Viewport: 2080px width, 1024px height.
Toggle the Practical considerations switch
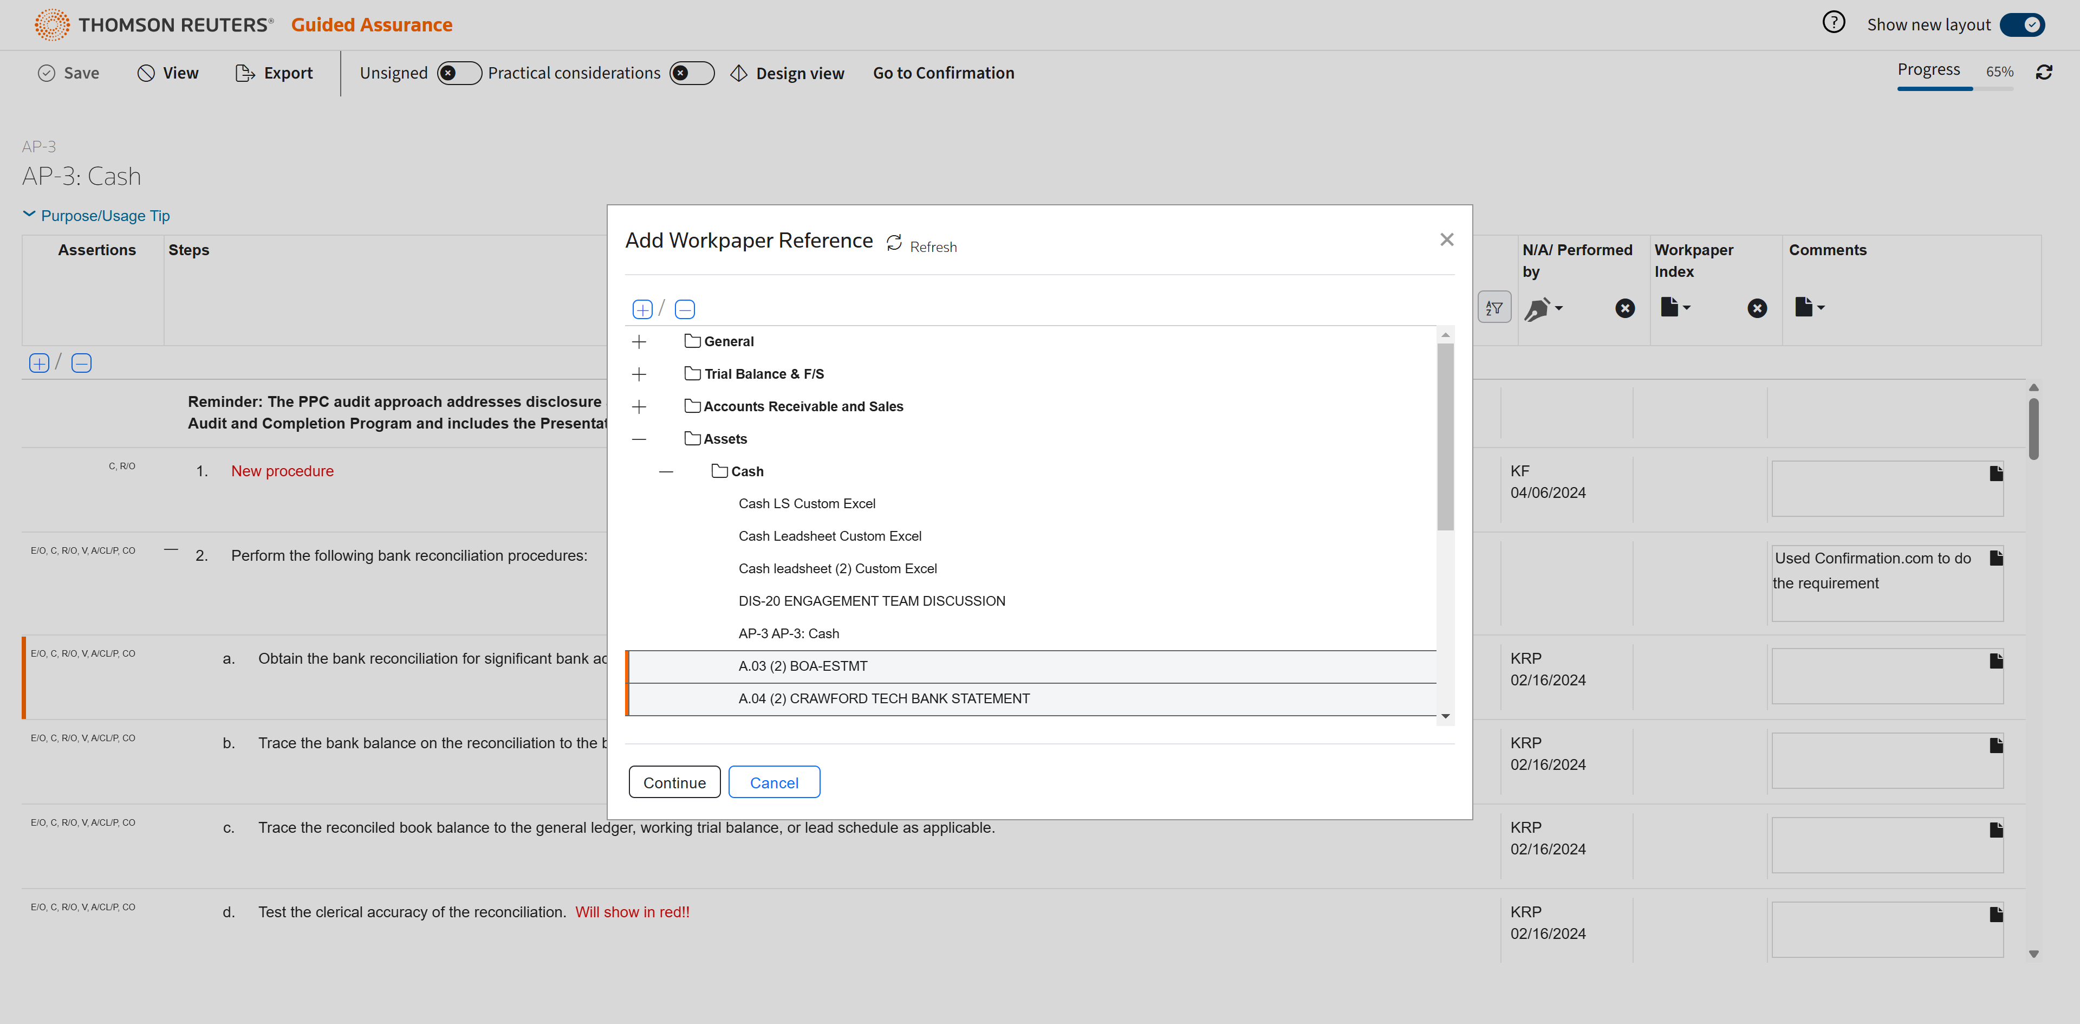[x=691, y=73]
